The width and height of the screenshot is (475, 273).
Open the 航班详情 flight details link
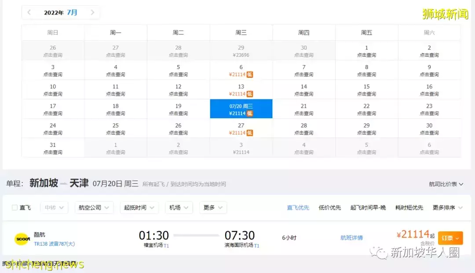(352, 237)
